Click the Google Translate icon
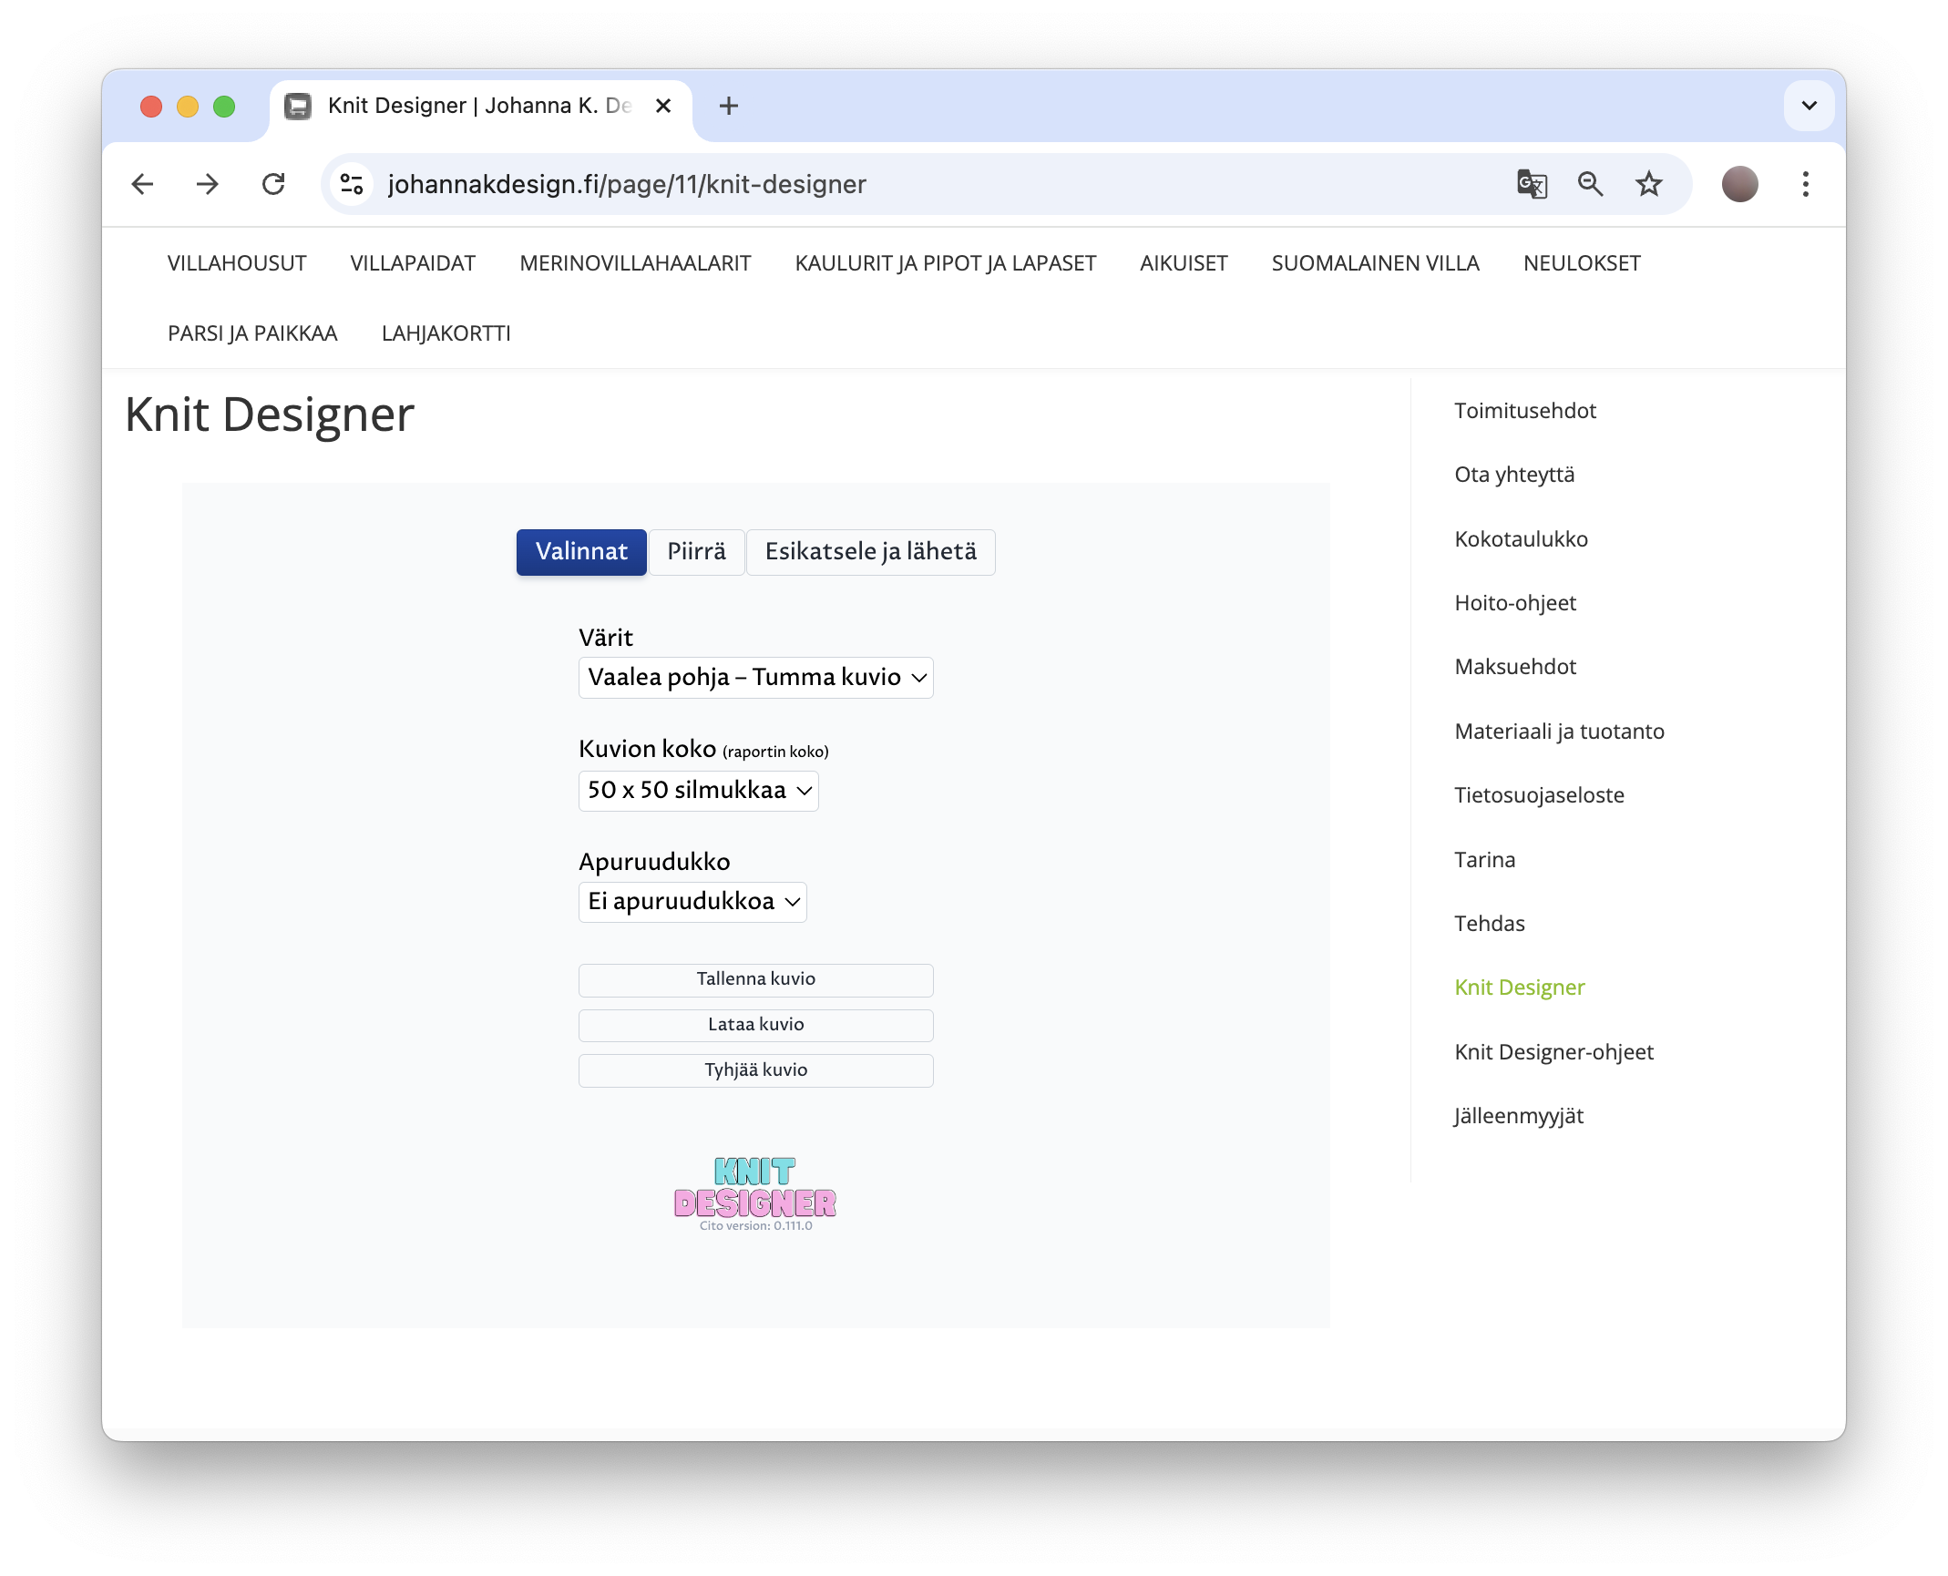This screenshot has height=1576, width=1948. [1532, 184]
